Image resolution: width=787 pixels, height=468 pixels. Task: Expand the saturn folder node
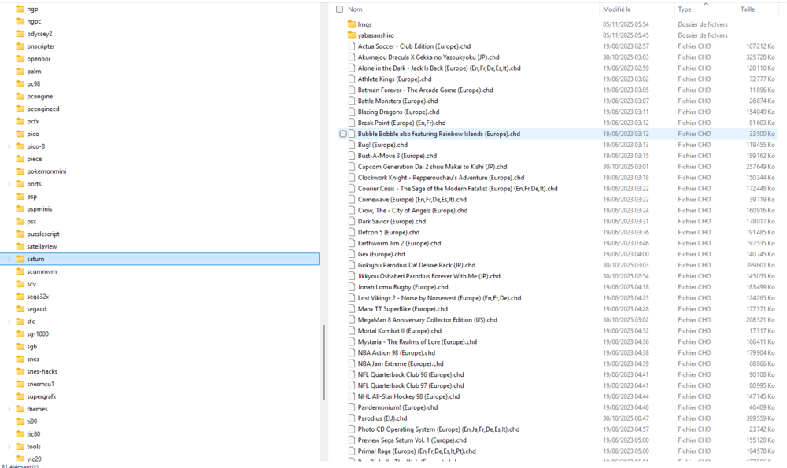[x=9, y=259]
